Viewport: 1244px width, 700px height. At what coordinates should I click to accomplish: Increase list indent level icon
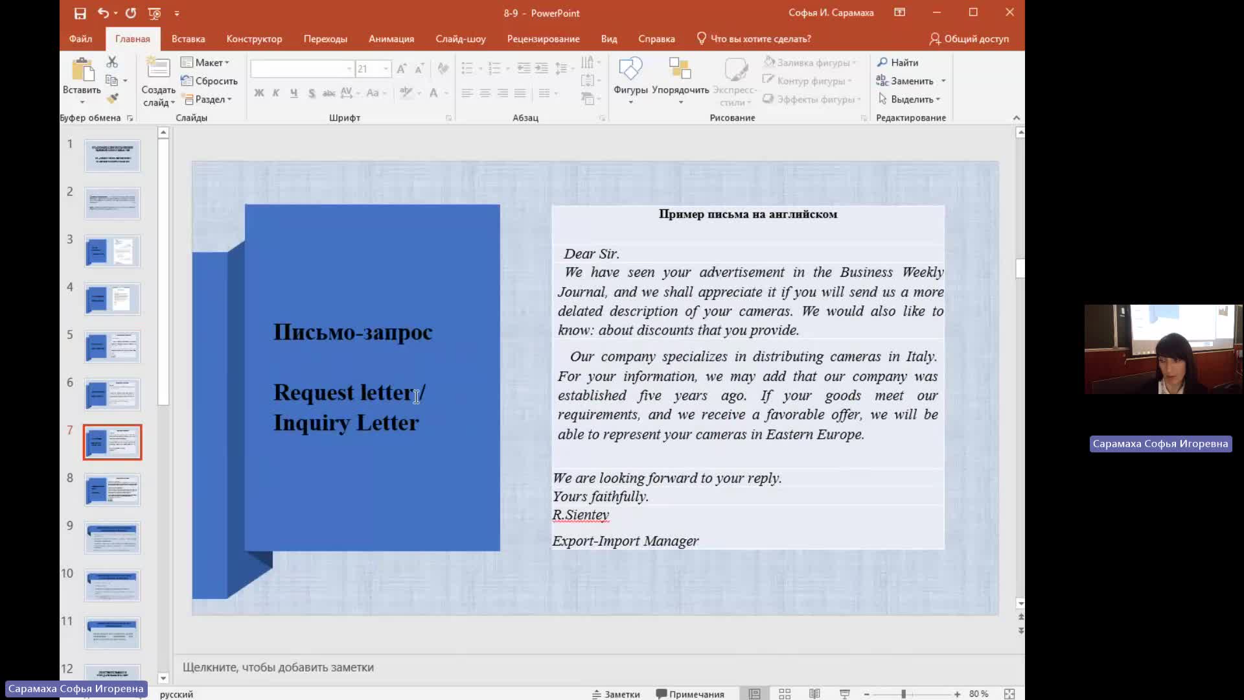[542, 68]
